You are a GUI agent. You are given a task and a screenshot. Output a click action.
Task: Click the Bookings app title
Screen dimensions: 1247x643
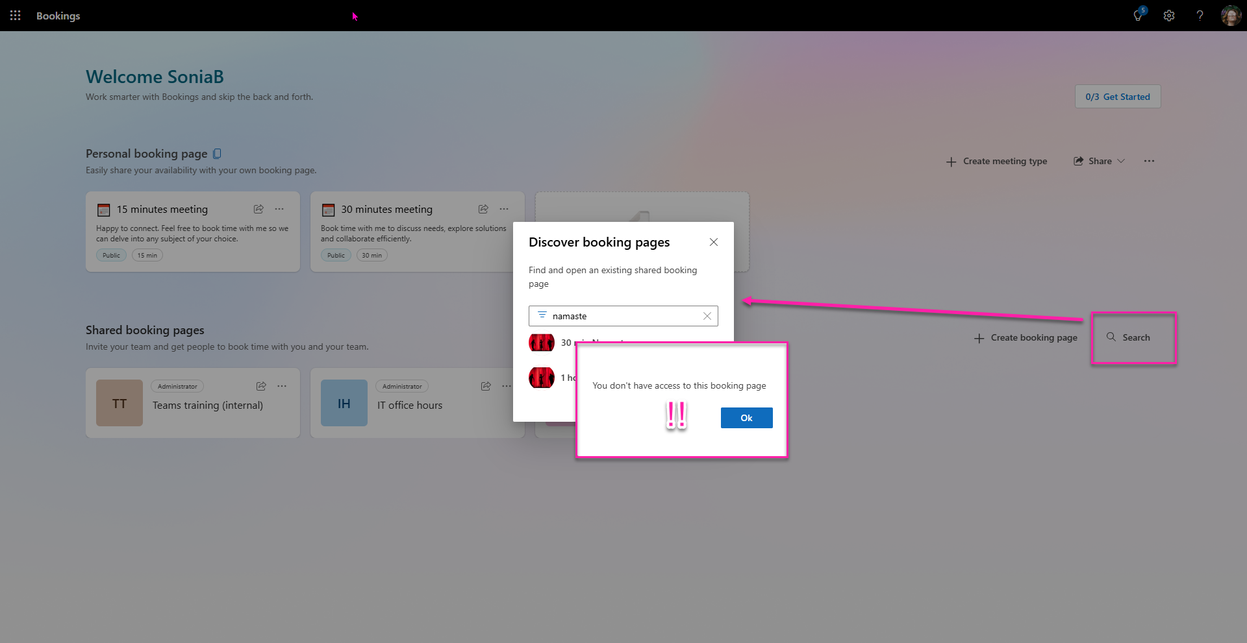tap(58, 16)
